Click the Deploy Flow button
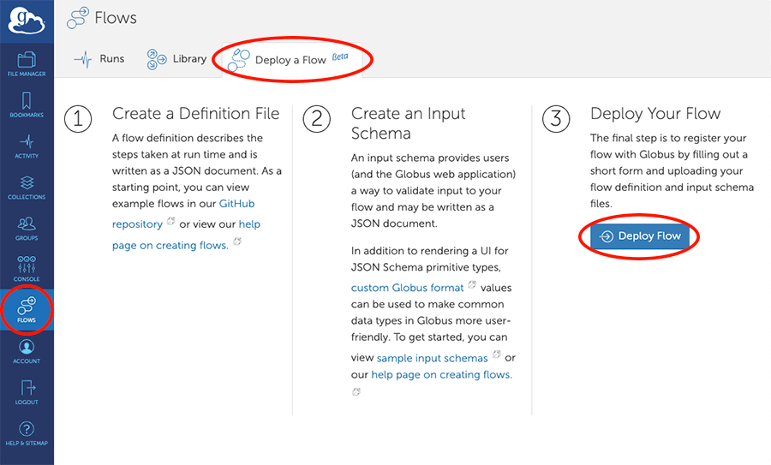Image resolution: width=771 pixels, height=465 pixels. pyautogui.click(x=640, y=236)
